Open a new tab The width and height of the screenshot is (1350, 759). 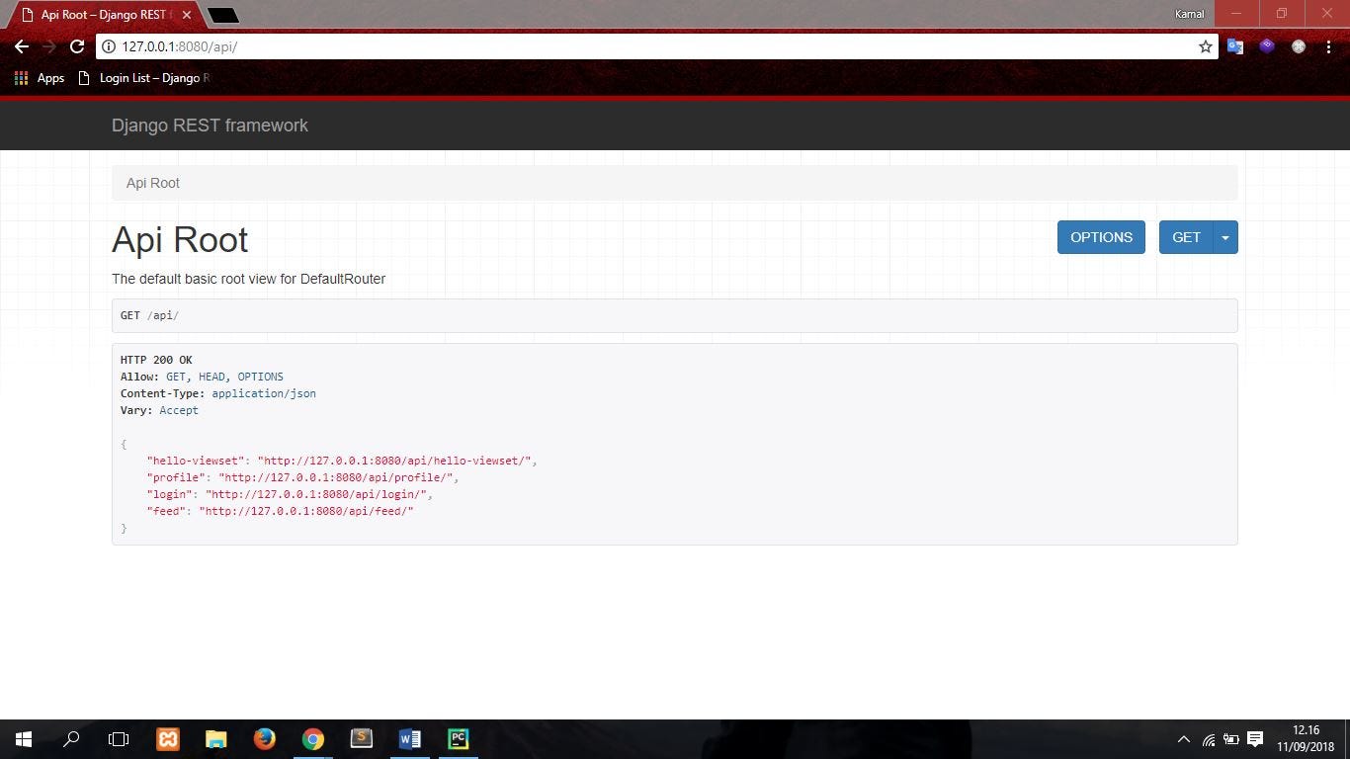pos(223,15)
